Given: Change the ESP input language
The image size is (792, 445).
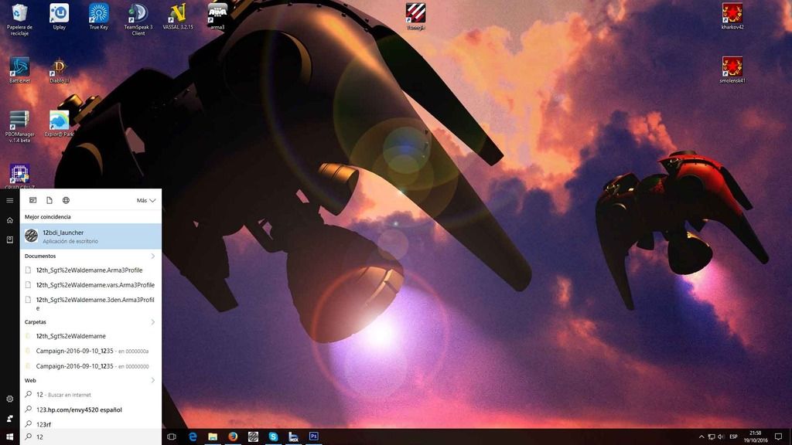Looking at the screenshot, I should 733,437.
